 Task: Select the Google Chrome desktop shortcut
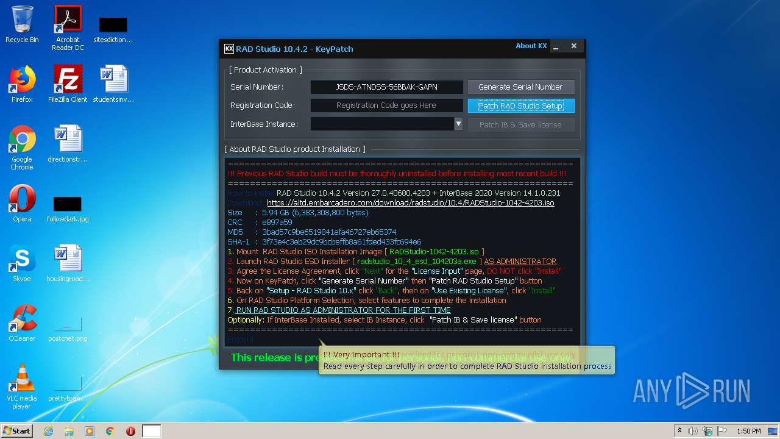(x=22, y=148)
